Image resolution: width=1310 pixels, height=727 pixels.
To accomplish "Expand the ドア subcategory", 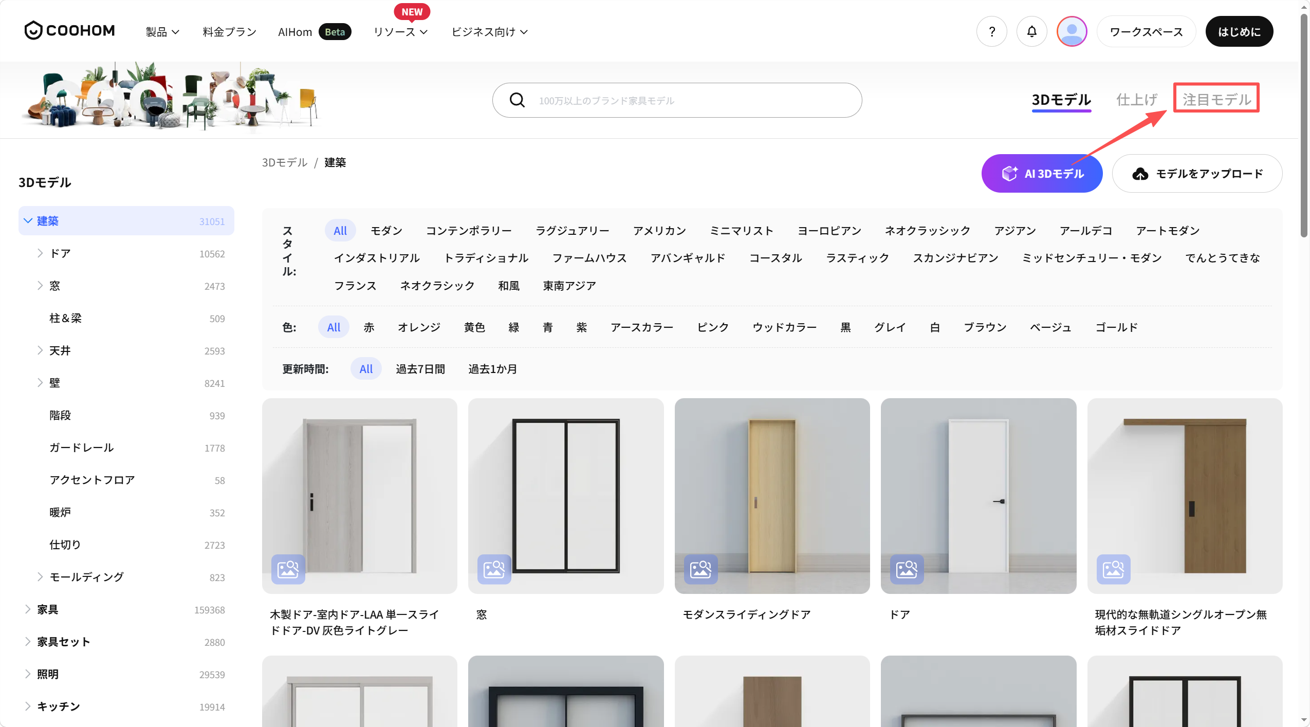I will (40, 253).
